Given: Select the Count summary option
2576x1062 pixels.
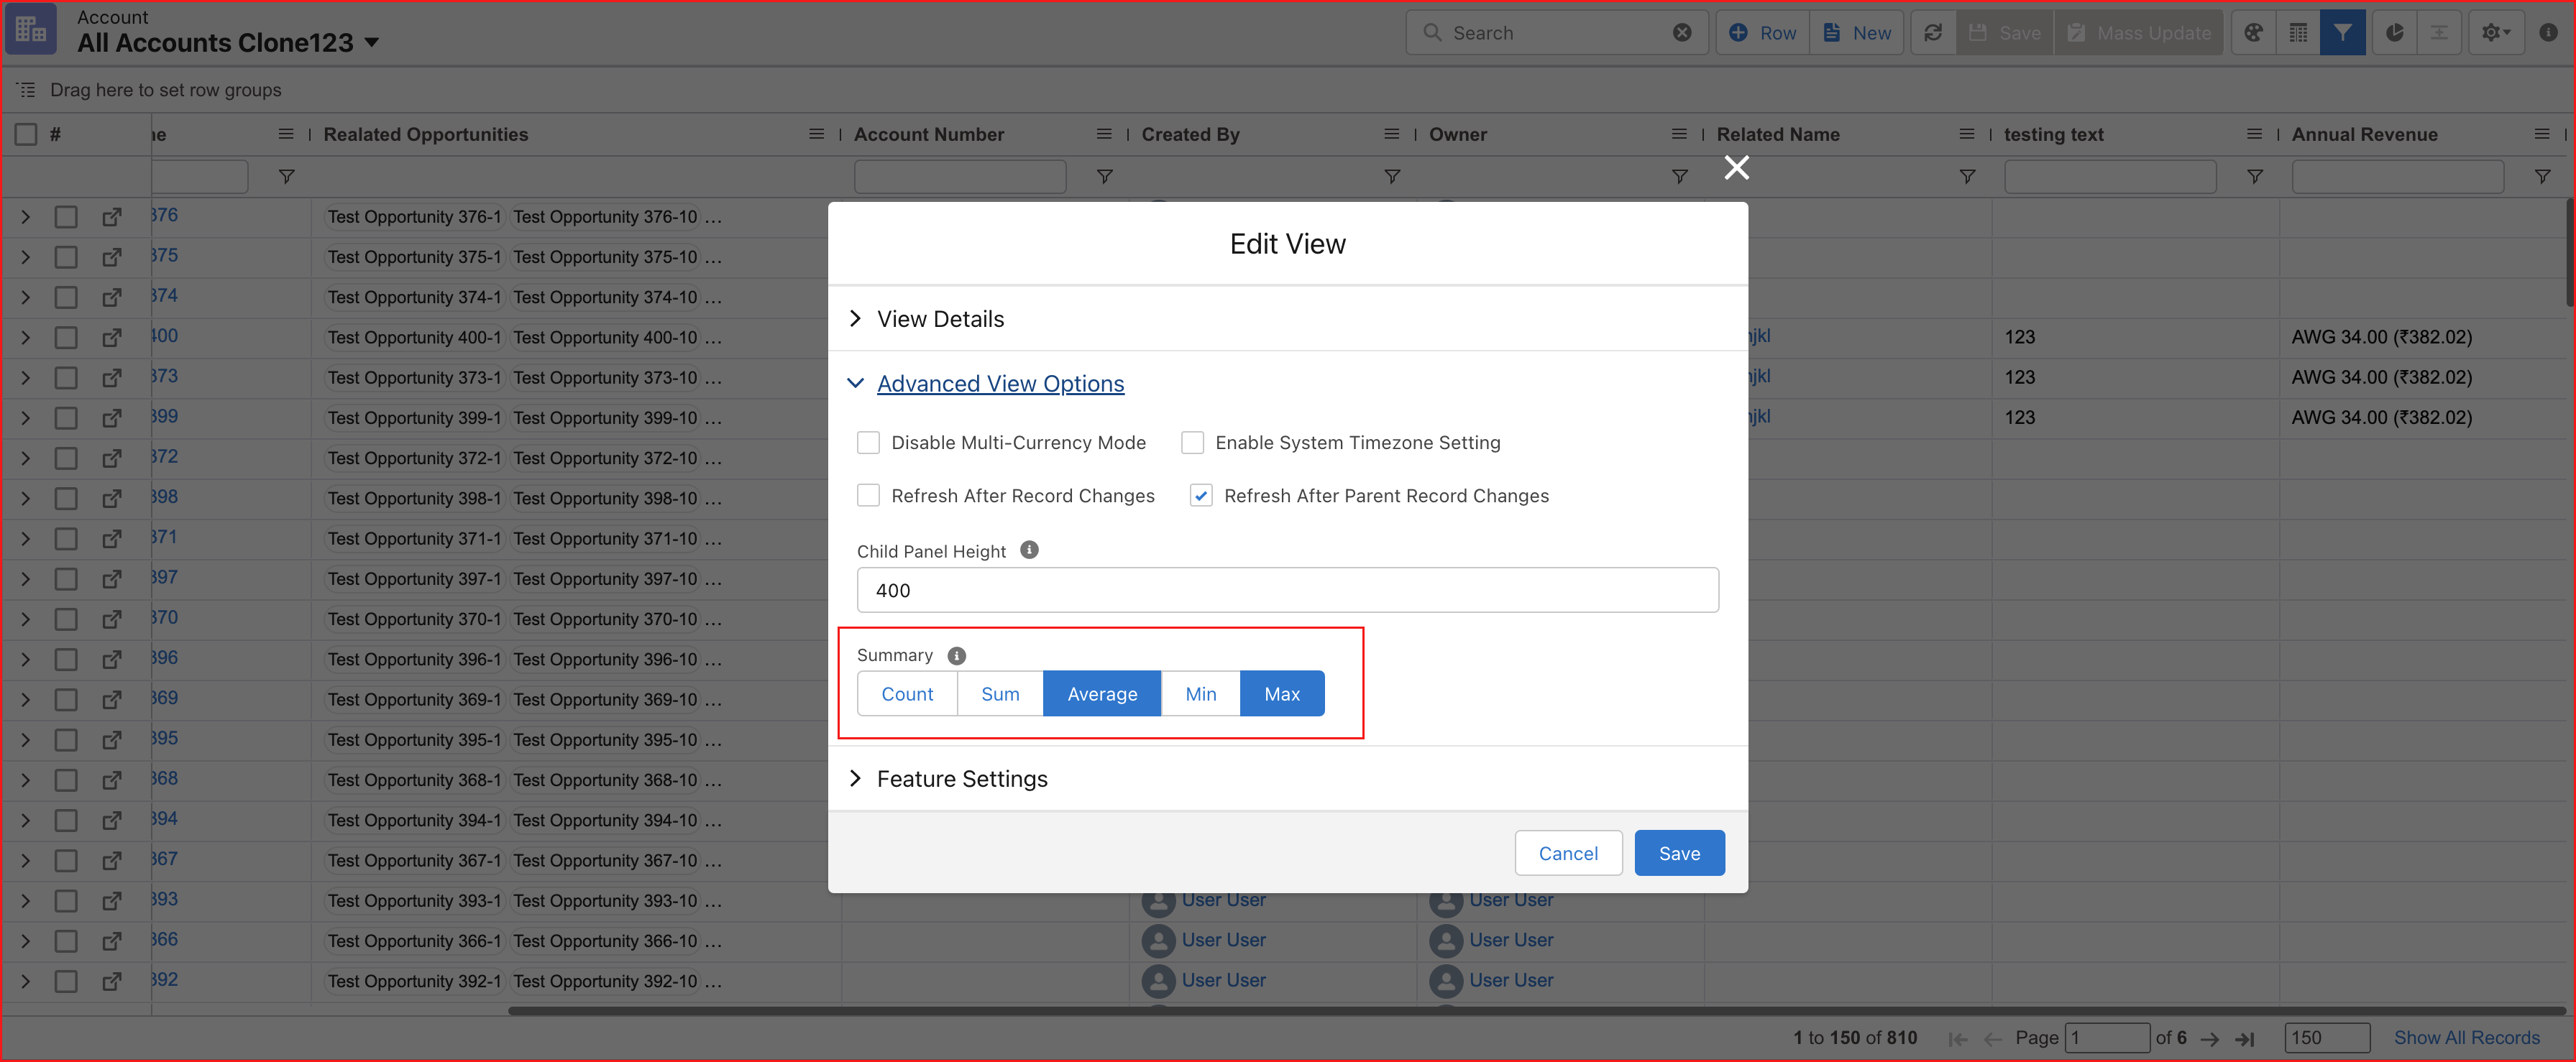Looking at the screenshot, I should coord(906,693).
